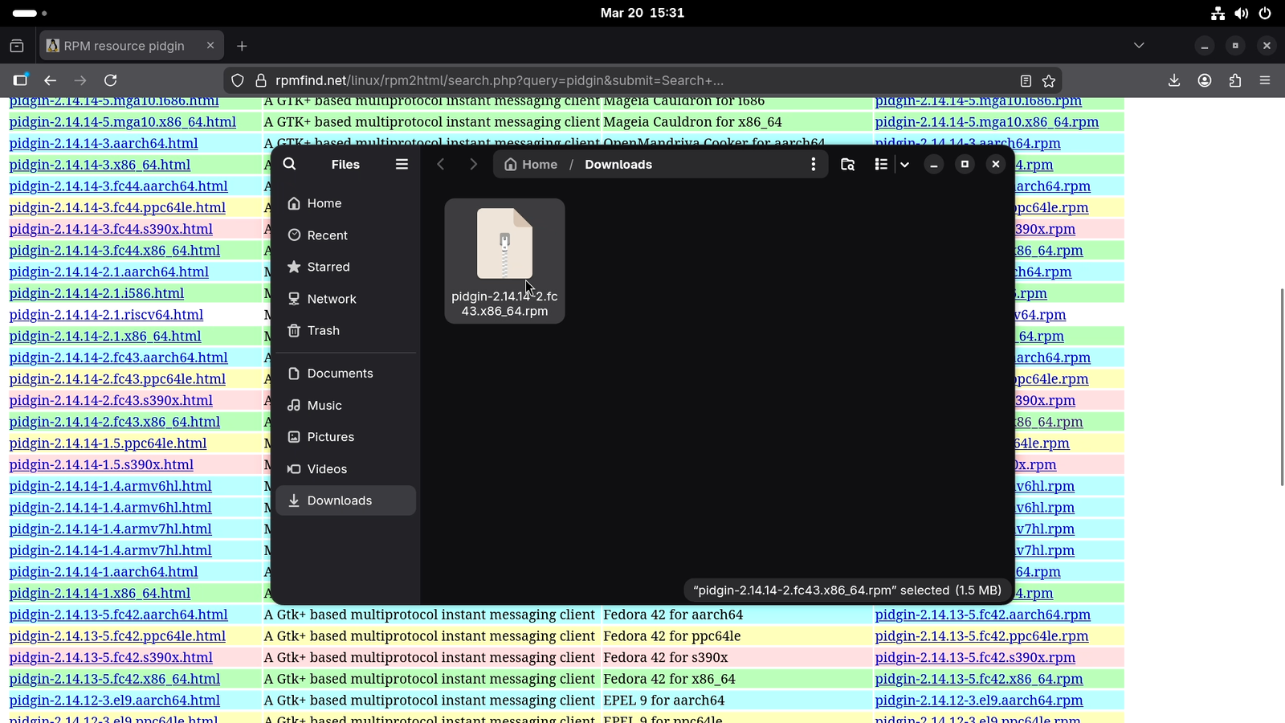Go back in the browser
Viewport: 1285px width, 723px height.
pos(50,80)
